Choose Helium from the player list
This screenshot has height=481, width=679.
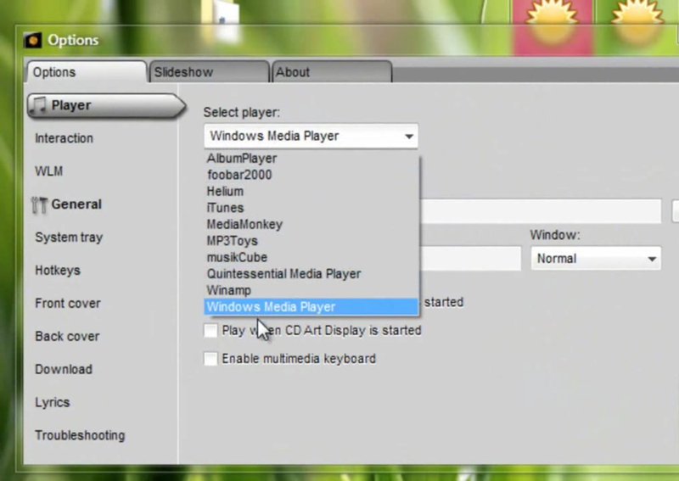pyautogui.click(x=311, y=192)
